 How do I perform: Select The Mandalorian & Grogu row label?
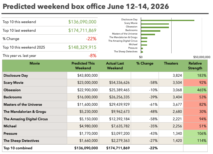coord(25,112)
